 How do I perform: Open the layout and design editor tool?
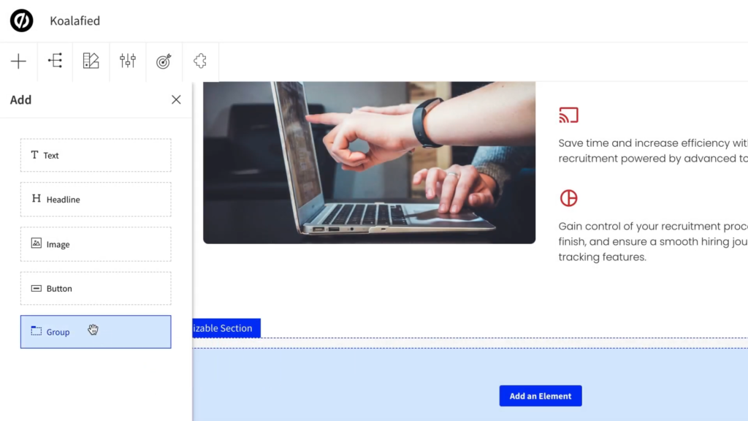91,61
